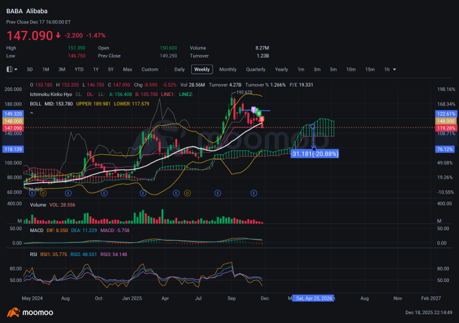Click the MACD indicator label
Screen dimensions: 459x323
click(37, 230)
